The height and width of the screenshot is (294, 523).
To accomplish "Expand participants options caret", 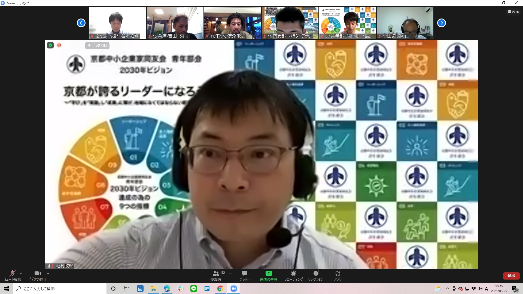I will pos(230,273).
